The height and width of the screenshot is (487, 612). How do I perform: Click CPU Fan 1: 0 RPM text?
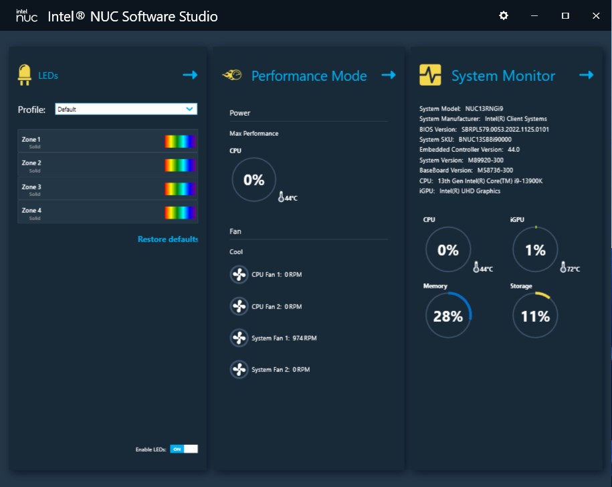pos(277,275)
